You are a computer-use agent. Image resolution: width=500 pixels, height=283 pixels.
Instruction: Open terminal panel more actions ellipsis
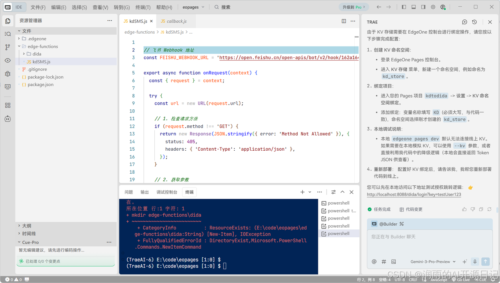[x=320, y=192]
